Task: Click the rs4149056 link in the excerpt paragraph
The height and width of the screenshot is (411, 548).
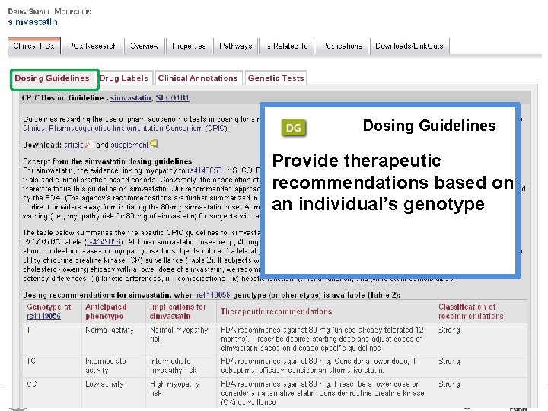Action: (x=205, y=170)
